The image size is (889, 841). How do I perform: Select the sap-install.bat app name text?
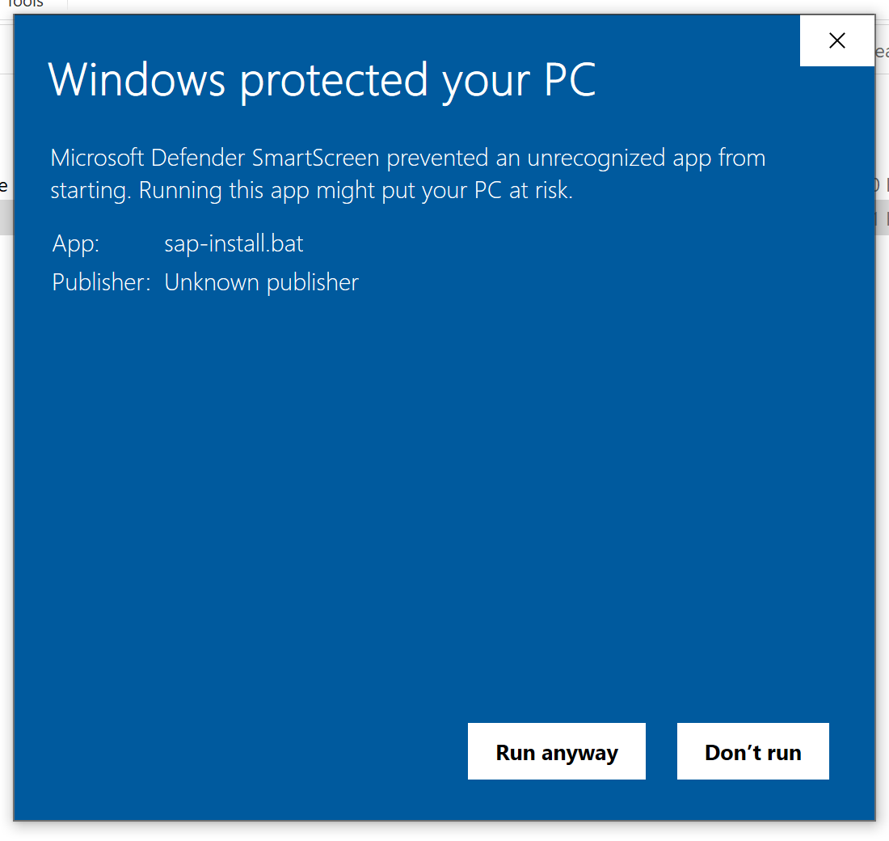tap(234, 243)
